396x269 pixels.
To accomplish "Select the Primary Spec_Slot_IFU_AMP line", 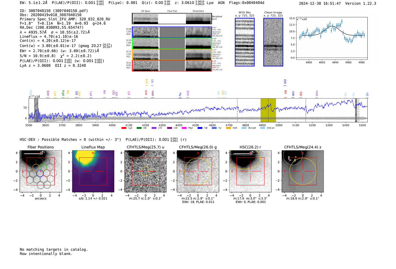I will 65,19.
